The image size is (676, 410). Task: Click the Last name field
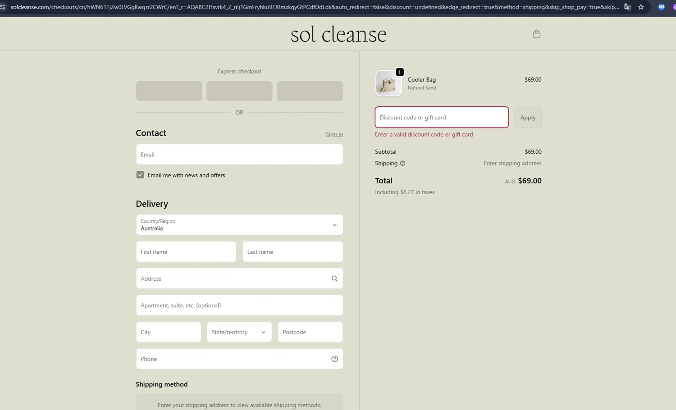[292, 252]
